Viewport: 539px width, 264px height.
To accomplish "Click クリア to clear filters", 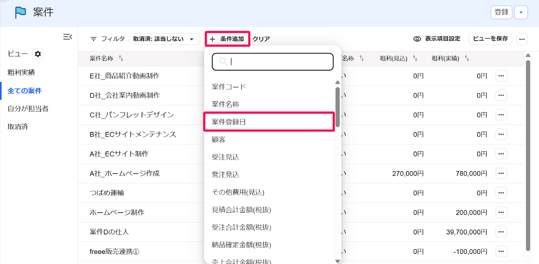I will pos(261,39).
